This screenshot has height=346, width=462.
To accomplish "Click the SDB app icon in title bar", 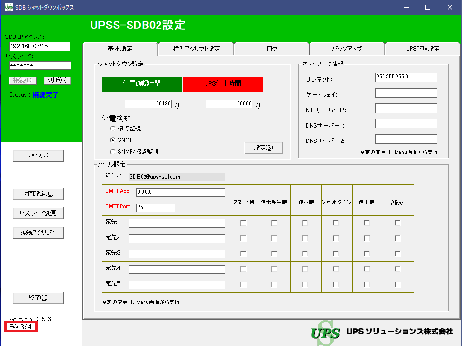I will point(9,7).
